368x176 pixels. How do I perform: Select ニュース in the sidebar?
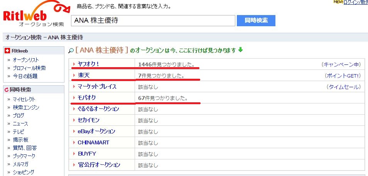pyautogui.click(x=20, y=124)
